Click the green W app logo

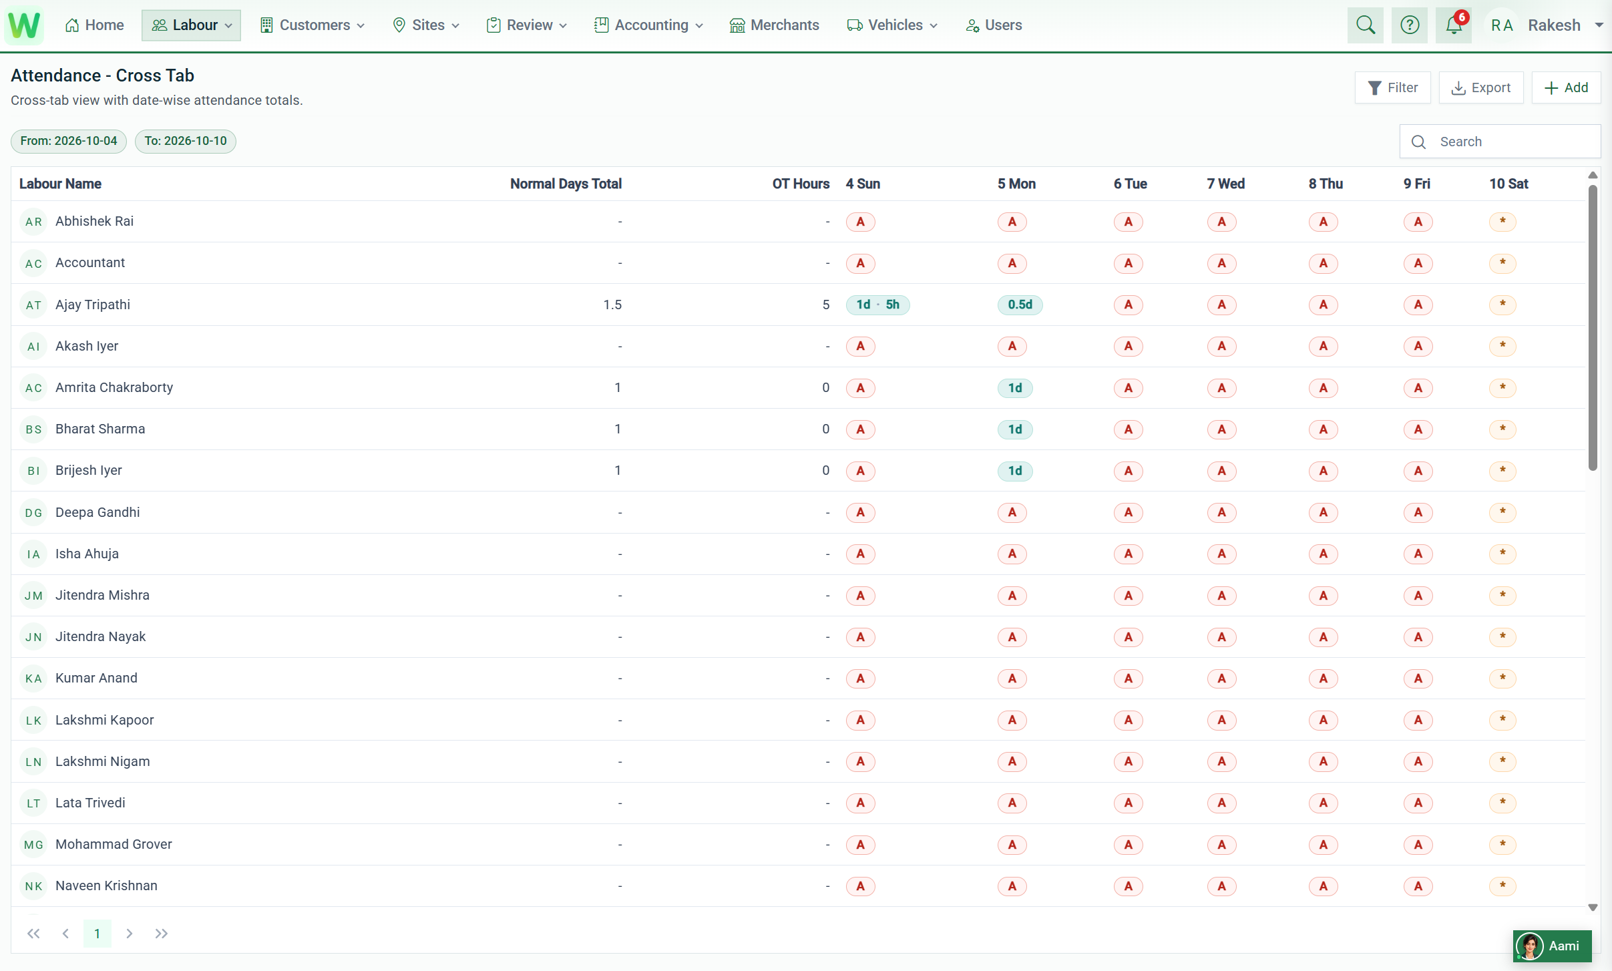[25, 25]
